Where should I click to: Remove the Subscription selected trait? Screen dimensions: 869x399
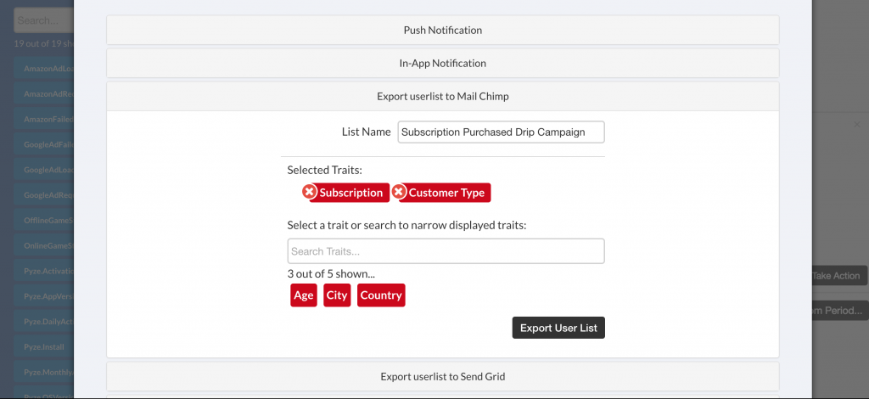[x=310, y=192]
